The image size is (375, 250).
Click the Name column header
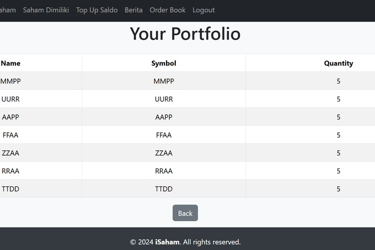[x=11, y=63]
